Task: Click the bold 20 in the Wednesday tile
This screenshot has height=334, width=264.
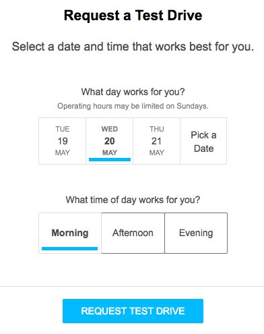Action: 110,141
